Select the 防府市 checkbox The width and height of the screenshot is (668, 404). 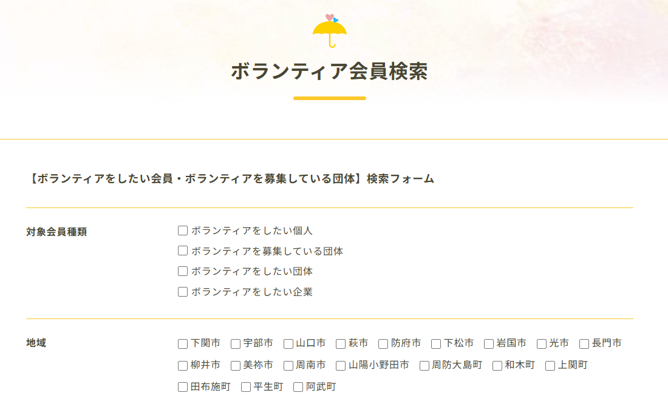383,343
